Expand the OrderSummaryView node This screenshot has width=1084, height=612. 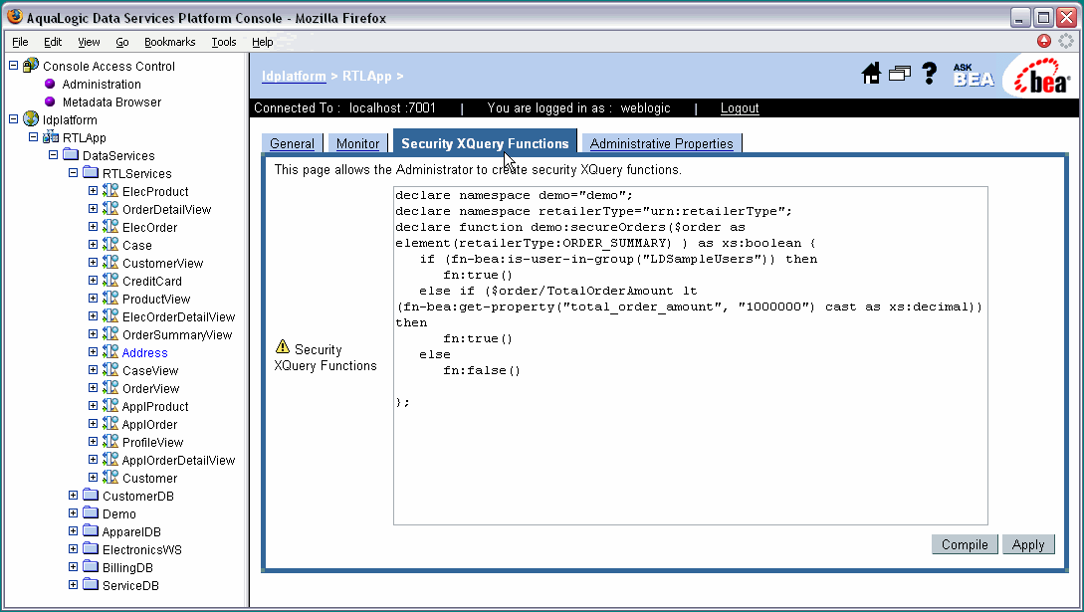click(94, 334)
